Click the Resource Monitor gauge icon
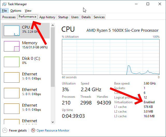 pos(33,130)
